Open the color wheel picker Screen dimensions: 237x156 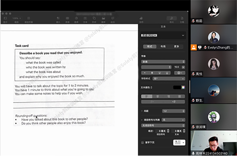pyautogui.click(x=183, y=87)
